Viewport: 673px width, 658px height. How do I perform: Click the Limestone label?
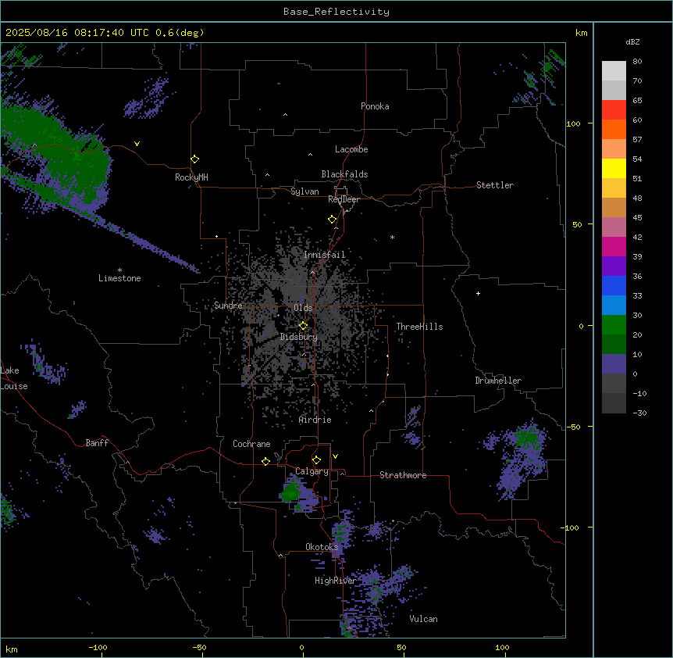point(119,278)
